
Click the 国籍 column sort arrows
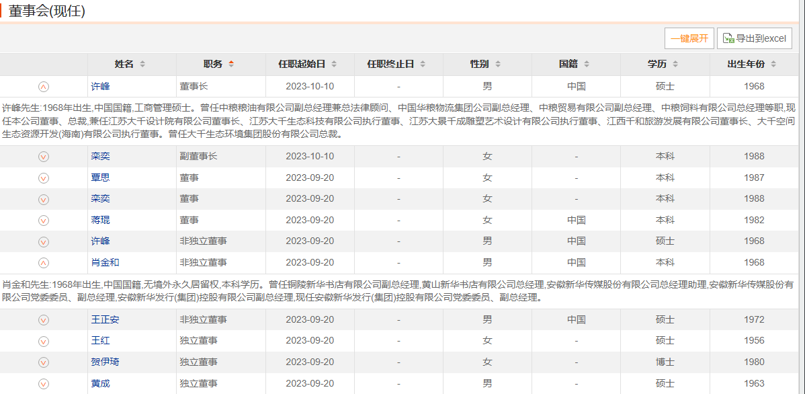[x=586, y=65]
